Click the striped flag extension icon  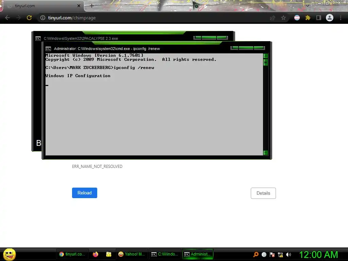click(x=297, y=18)
